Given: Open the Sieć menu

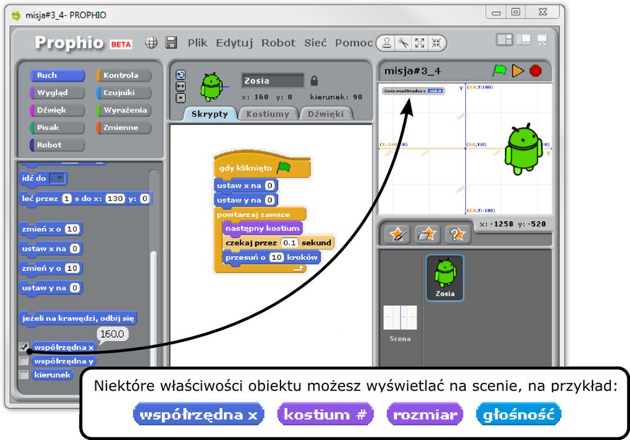Looking at the screenshot, I should click(316, 42).
